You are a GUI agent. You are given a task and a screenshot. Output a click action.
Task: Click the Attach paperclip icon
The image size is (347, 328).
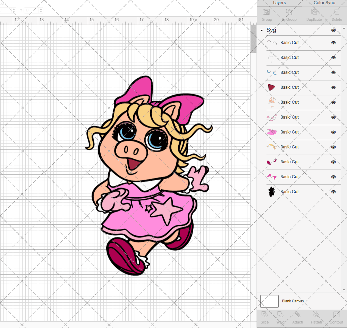tap(297, 314)
